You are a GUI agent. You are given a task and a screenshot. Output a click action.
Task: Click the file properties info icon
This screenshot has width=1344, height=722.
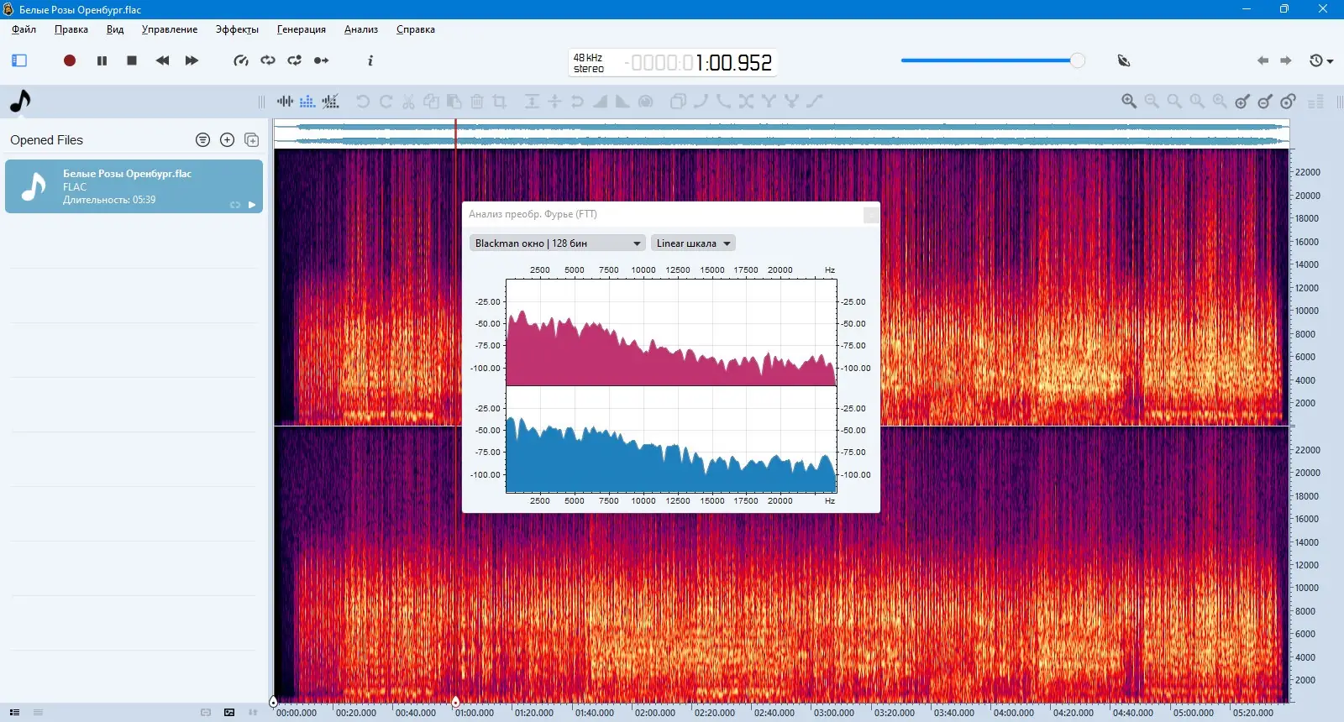[x=370, y=60]
